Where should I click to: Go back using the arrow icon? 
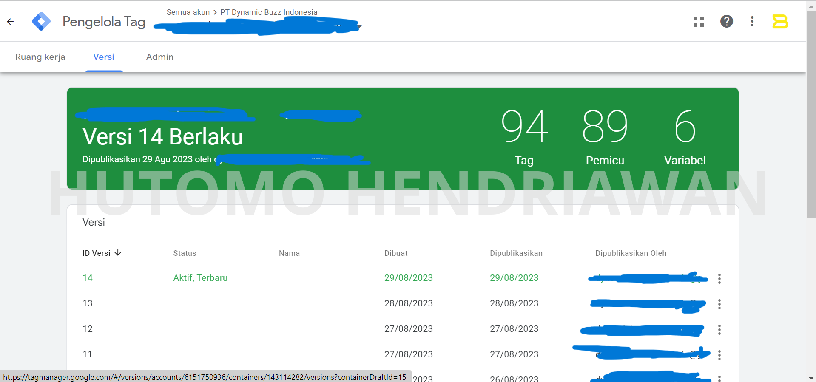(10, 22)
